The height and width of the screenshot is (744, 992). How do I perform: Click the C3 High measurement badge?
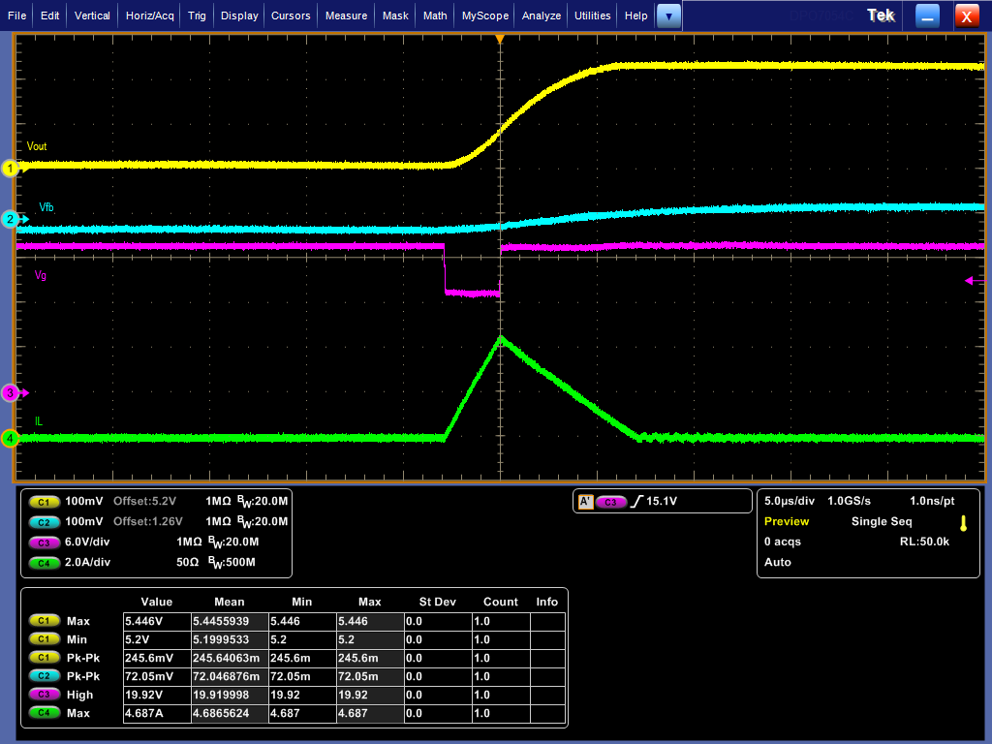[44, 694]
